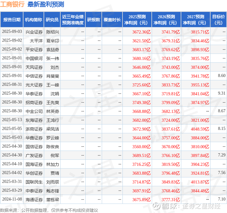Click 华鑫证券 institution cell

coord(34,138)
